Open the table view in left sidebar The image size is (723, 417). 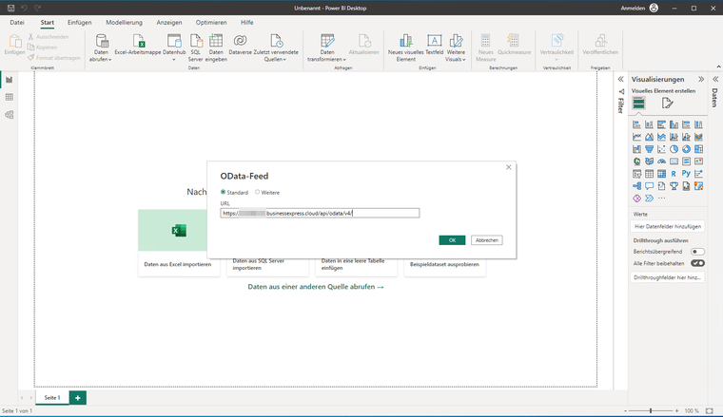pyautogui.click(x=10, y=97)
